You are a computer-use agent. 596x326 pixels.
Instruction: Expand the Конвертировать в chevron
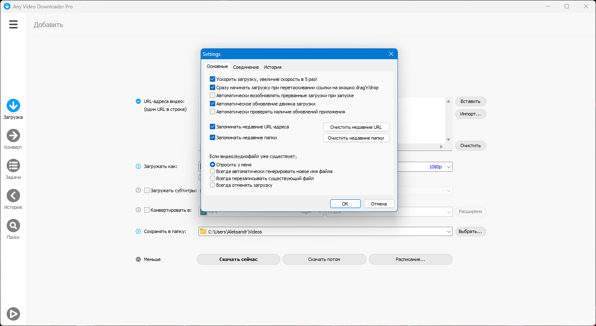pos(138,210)
